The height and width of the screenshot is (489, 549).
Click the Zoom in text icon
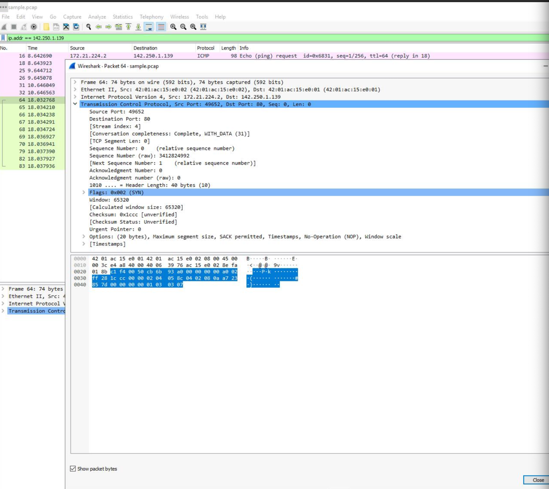coord(173,27)
